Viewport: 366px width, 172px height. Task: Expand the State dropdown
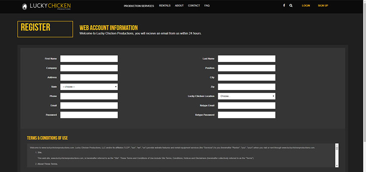tap(89, 87)
